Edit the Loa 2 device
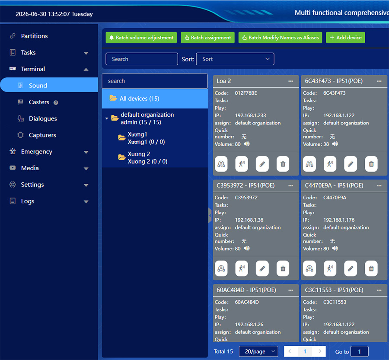Image resolution: width=389 pixels, height=360 pixels. (x=262, y=164)
